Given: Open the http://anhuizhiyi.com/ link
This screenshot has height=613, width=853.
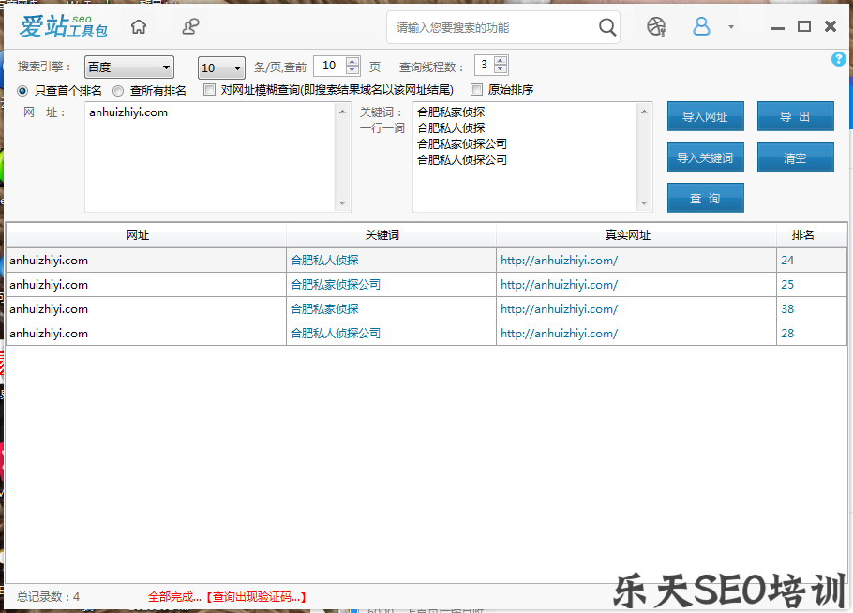Looking at the screenshot, I should pos(560,260).
